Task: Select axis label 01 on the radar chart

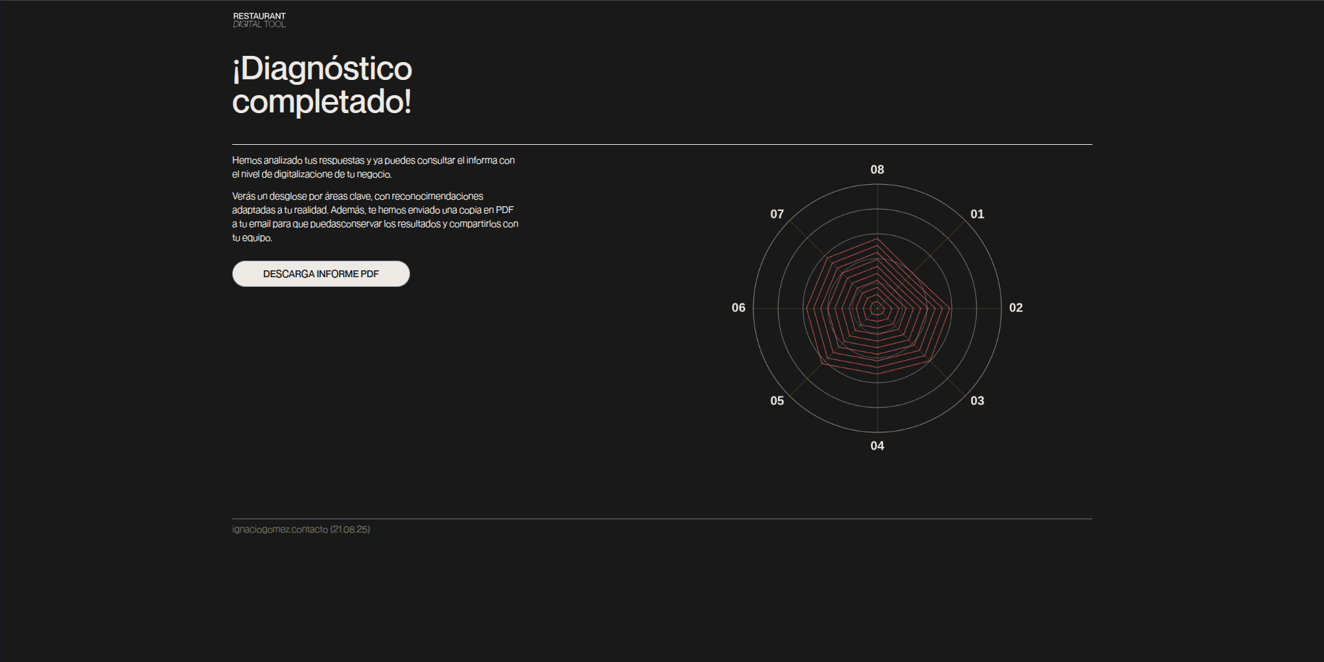Action: click(x=979, y=214)
